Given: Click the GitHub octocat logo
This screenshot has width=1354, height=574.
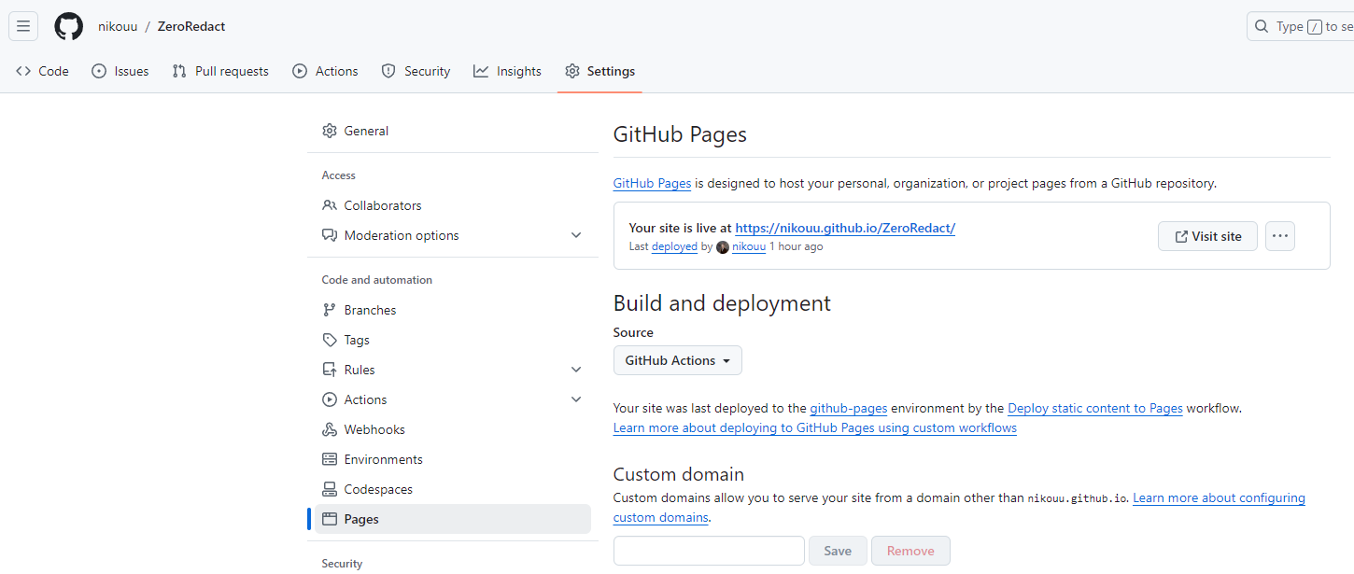Looking at the screenshot, I should pyautogui.click(x=69, y=26).
